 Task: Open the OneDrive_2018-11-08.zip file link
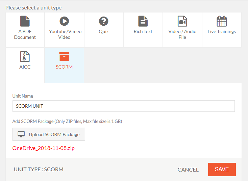pyautogui.click(x=44, y=148)
